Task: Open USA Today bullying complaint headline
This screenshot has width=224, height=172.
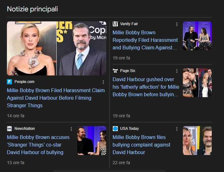Action: (141, 145)
